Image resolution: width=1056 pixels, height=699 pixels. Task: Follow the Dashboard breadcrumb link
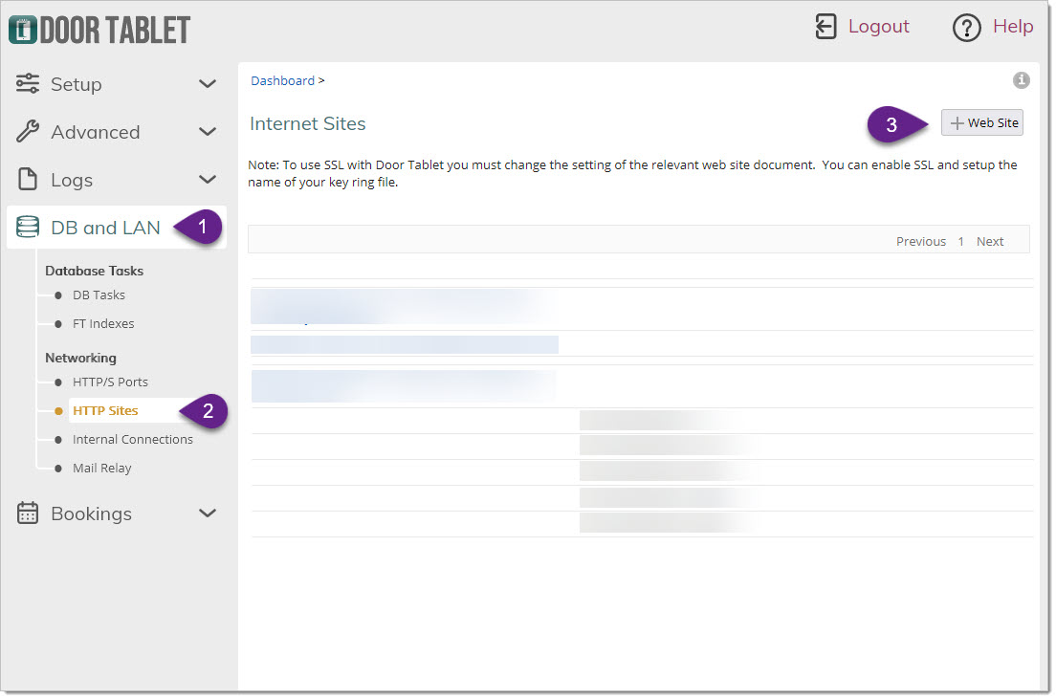pos(282,81)
